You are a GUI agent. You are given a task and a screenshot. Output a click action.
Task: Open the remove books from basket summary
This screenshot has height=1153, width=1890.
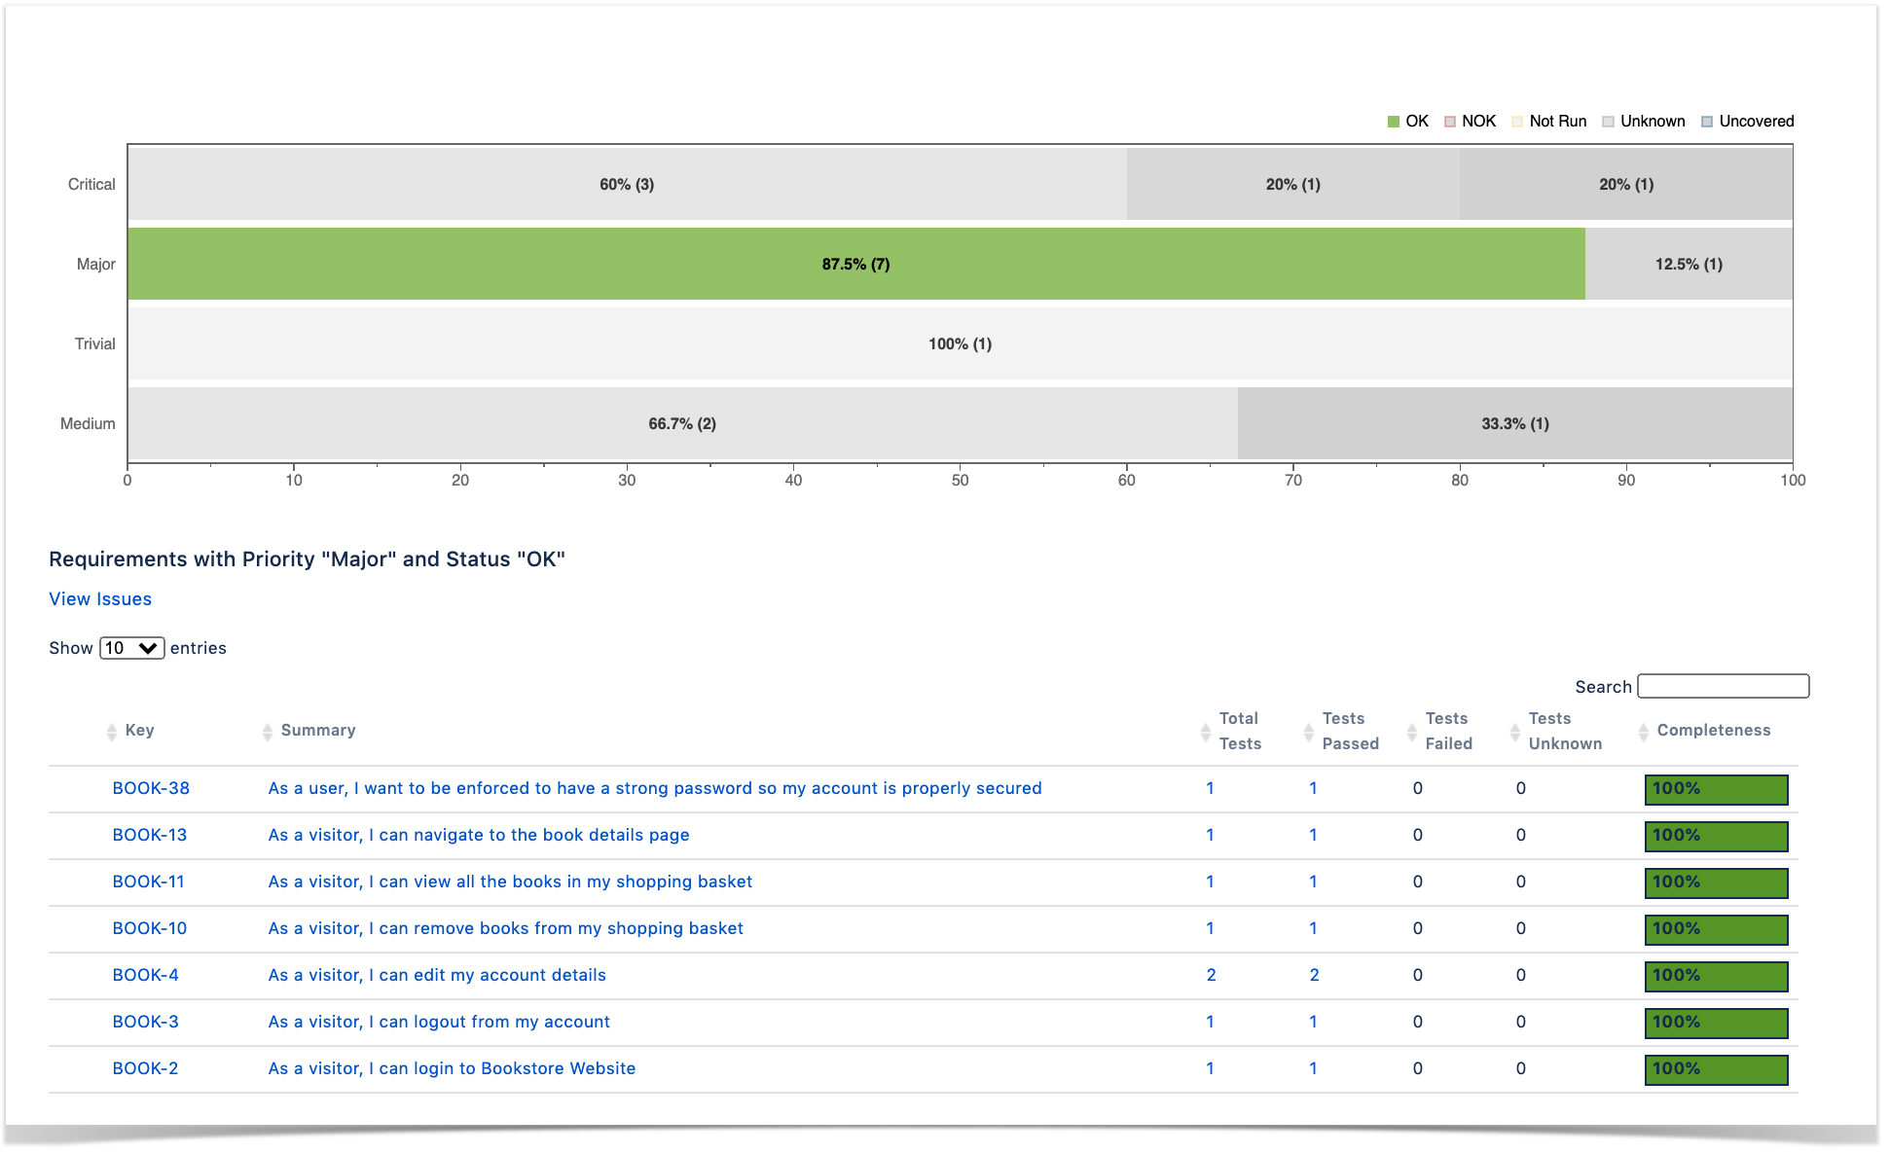coord(506,928)
